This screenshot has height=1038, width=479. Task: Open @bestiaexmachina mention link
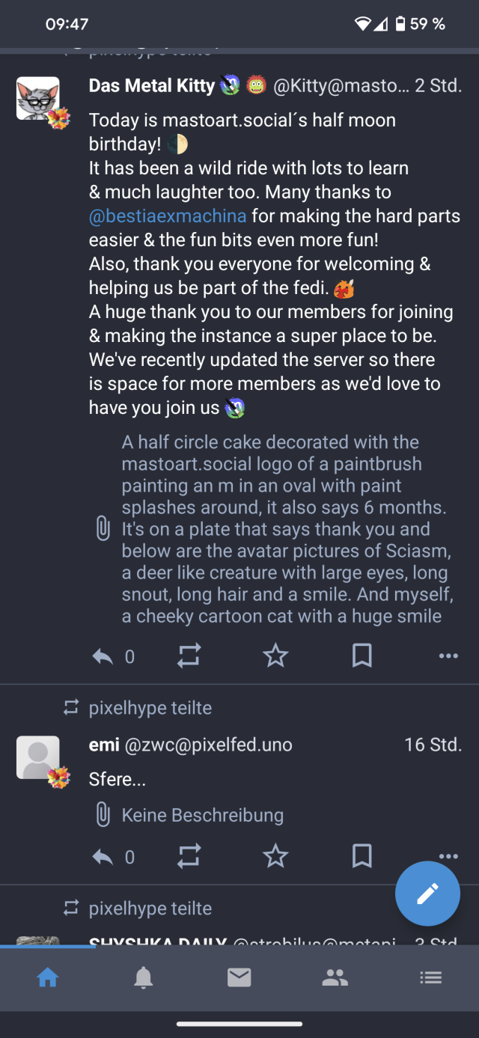click(x=168, y=216)
